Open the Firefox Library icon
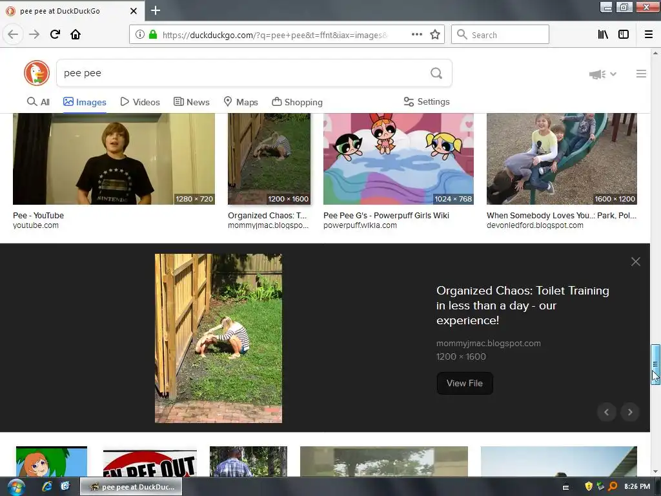The image size is (661, 496). 603,35
